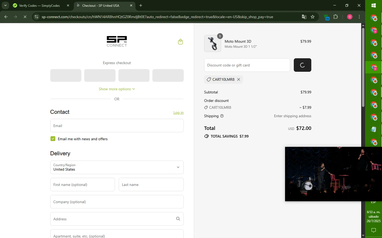Click the Apartment, suite, etc. field
The image size is (382, 238).
tap(117, 234)
